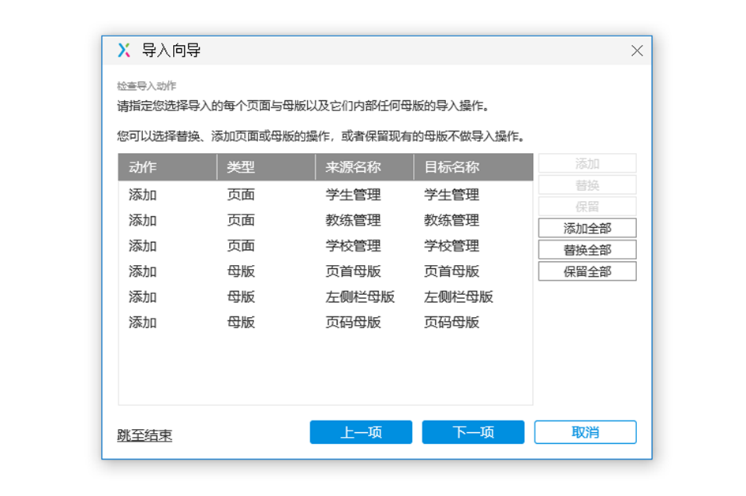The height and width of the screenshot is (496, 746).
Task: Click the 检查导入动作 heading text
Action: 147,85
